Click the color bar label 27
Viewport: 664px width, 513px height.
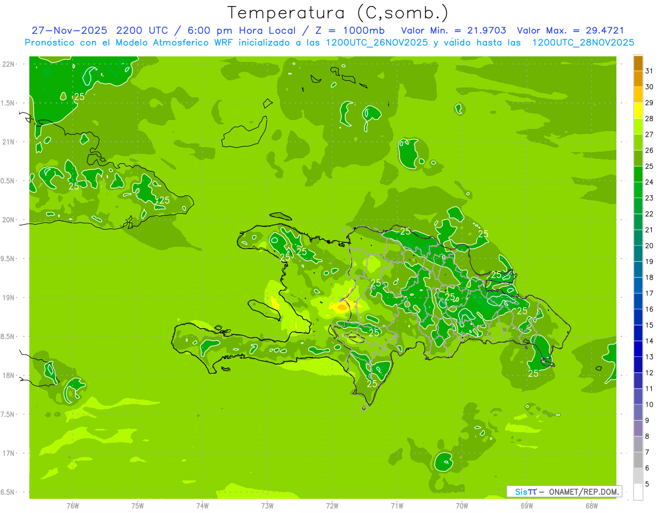650,134
